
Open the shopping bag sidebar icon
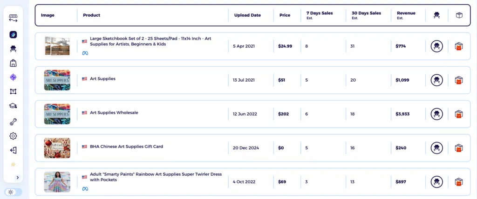[13, 63]
